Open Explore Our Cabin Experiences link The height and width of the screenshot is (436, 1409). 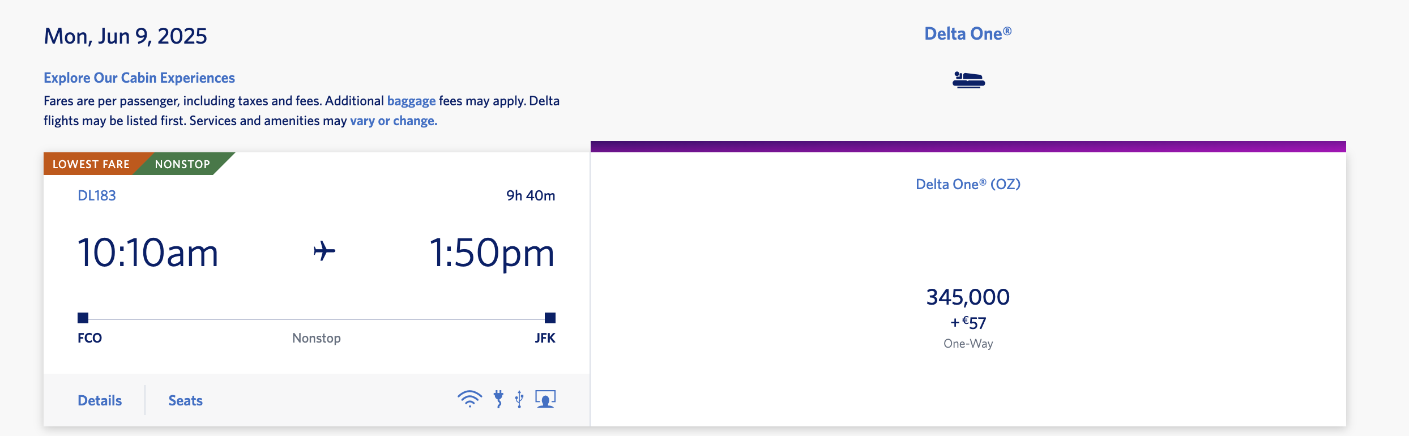pos(139,78)
